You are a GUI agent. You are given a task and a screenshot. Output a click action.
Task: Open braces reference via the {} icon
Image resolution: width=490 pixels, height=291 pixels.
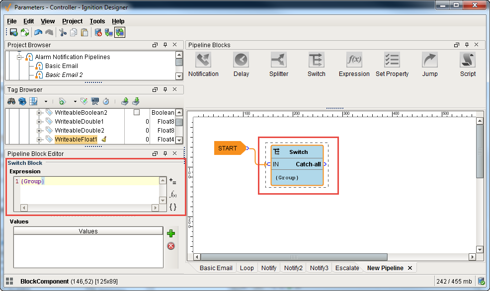173,207
